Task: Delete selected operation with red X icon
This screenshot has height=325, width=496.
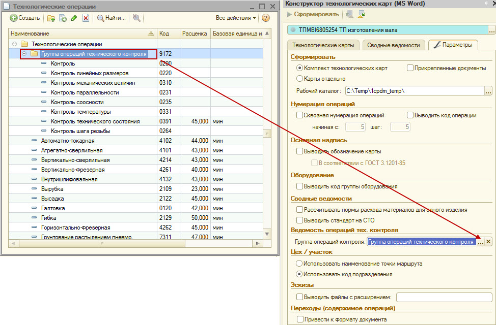Action: coord(85,18)
